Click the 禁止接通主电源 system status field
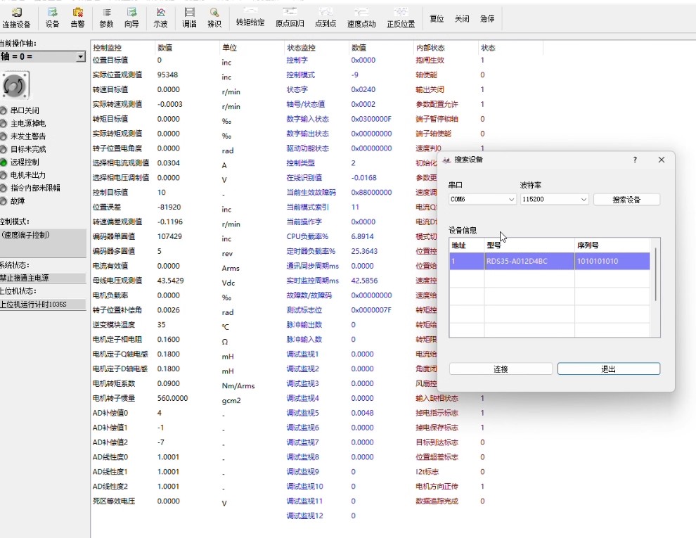The width and height of the screenshot is (696, 538). point(43,278)
